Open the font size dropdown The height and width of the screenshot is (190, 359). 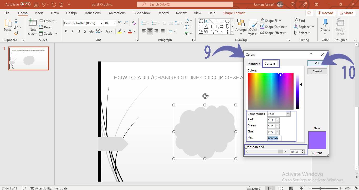point(114,23)
